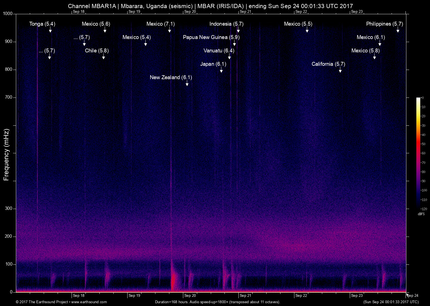430x306 pixels.
Task: Click the Sep 20 label on bottom axis
Action: [190, 295]
